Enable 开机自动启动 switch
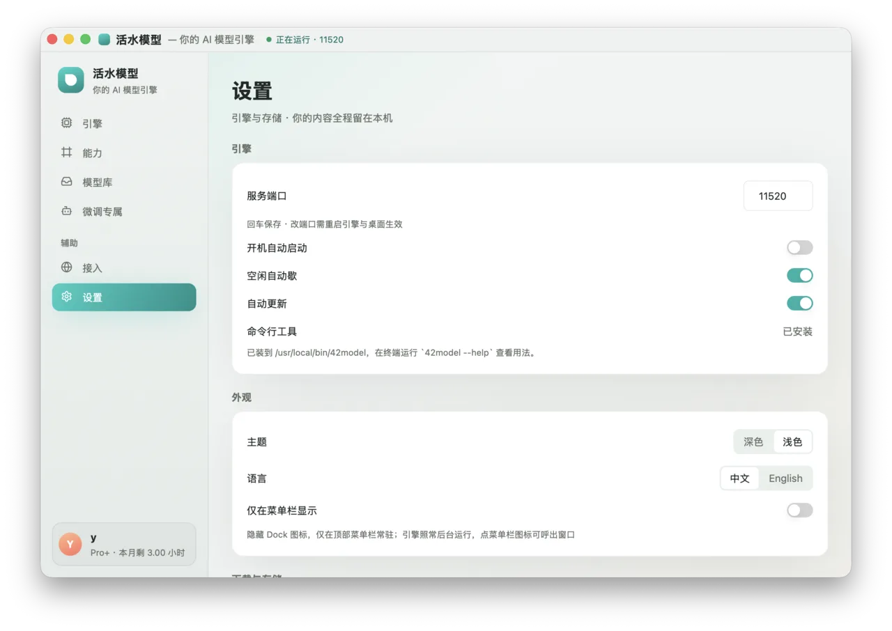The width and height of the screenshot is (892, 631). click(x=800, y=247)
